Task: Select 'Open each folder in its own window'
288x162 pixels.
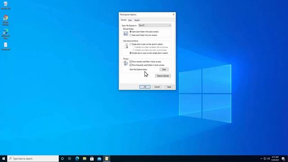Action: (143, 35)
